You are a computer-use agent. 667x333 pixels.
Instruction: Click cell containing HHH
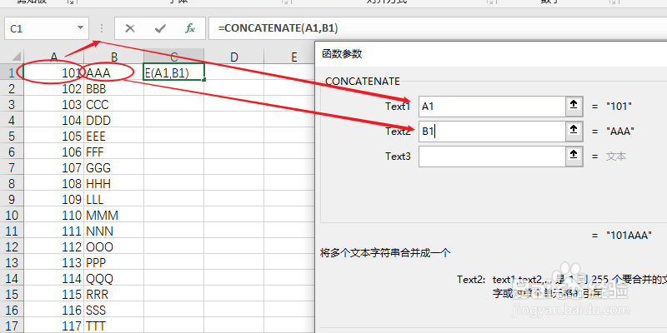click(x=114, y=183)
